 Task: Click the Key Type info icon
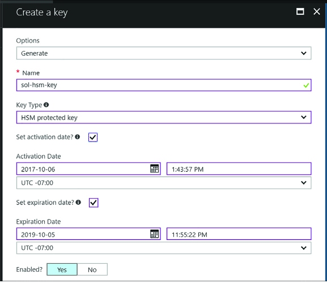tap(46, 105)
